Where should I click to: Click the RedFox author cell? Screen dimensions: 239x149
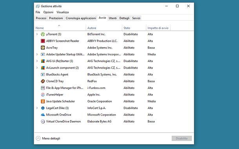[92, 81]
